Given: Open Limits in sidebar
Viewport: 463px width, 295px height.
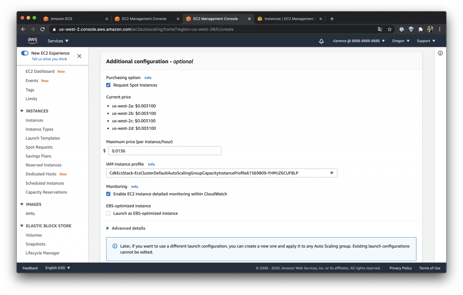Looking at the screenshot, I should coord(31,99).
